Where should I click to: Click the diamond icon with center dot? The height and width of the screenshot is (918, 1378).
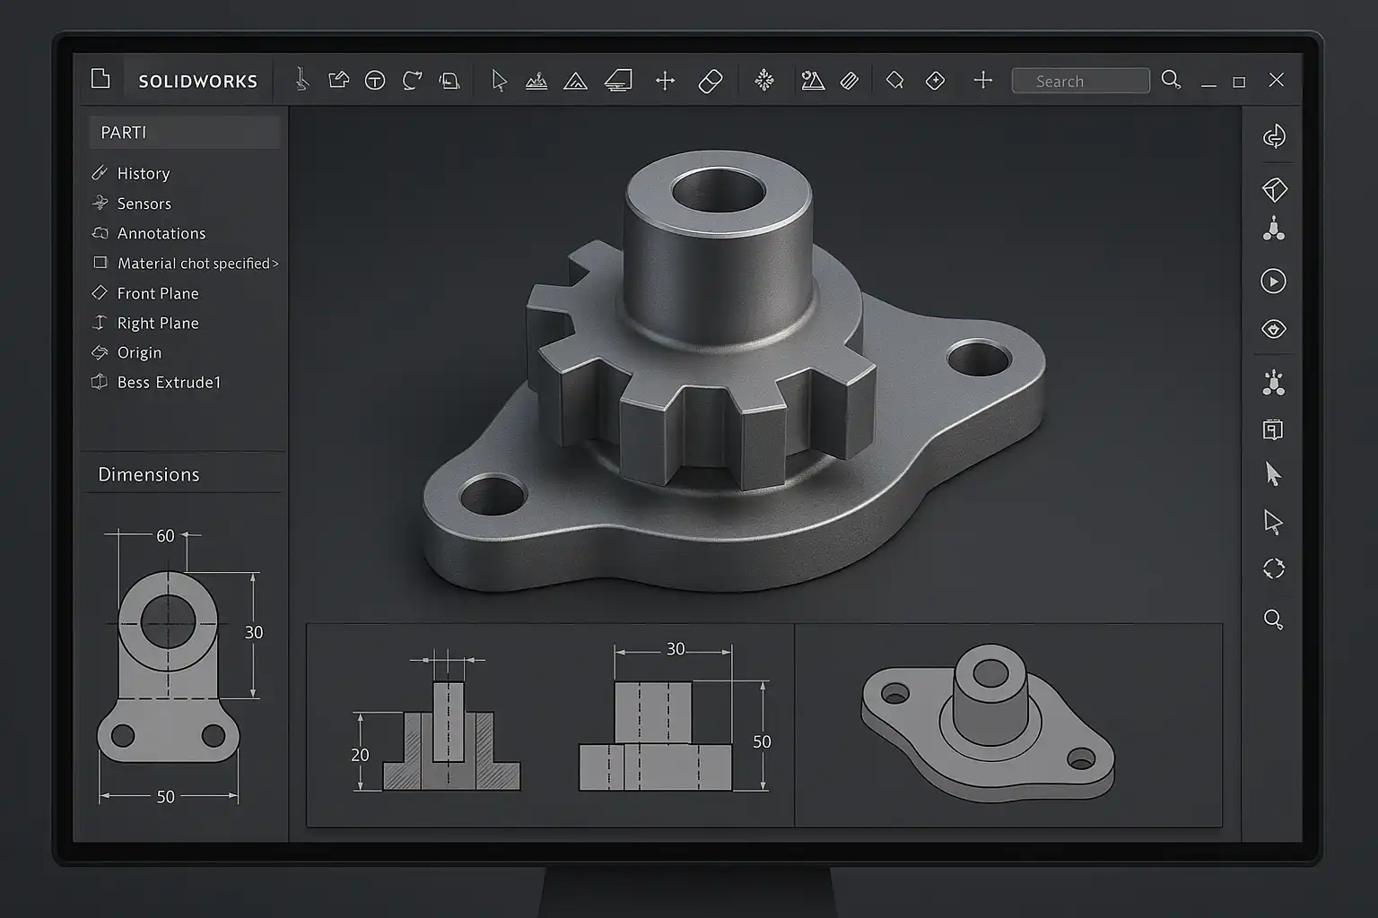[x=935, y=81]
